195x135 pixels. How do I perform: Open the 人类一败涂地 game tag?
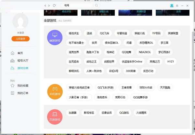(x=94, y=71)
